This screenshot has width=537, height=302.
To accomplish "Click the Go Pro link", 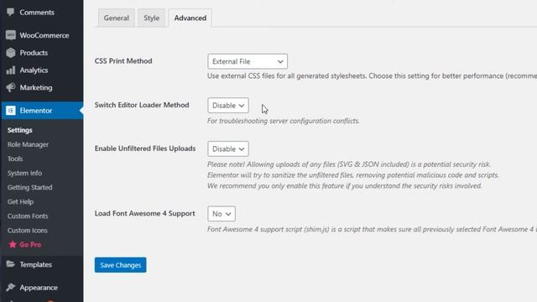I will pos(30,244).
